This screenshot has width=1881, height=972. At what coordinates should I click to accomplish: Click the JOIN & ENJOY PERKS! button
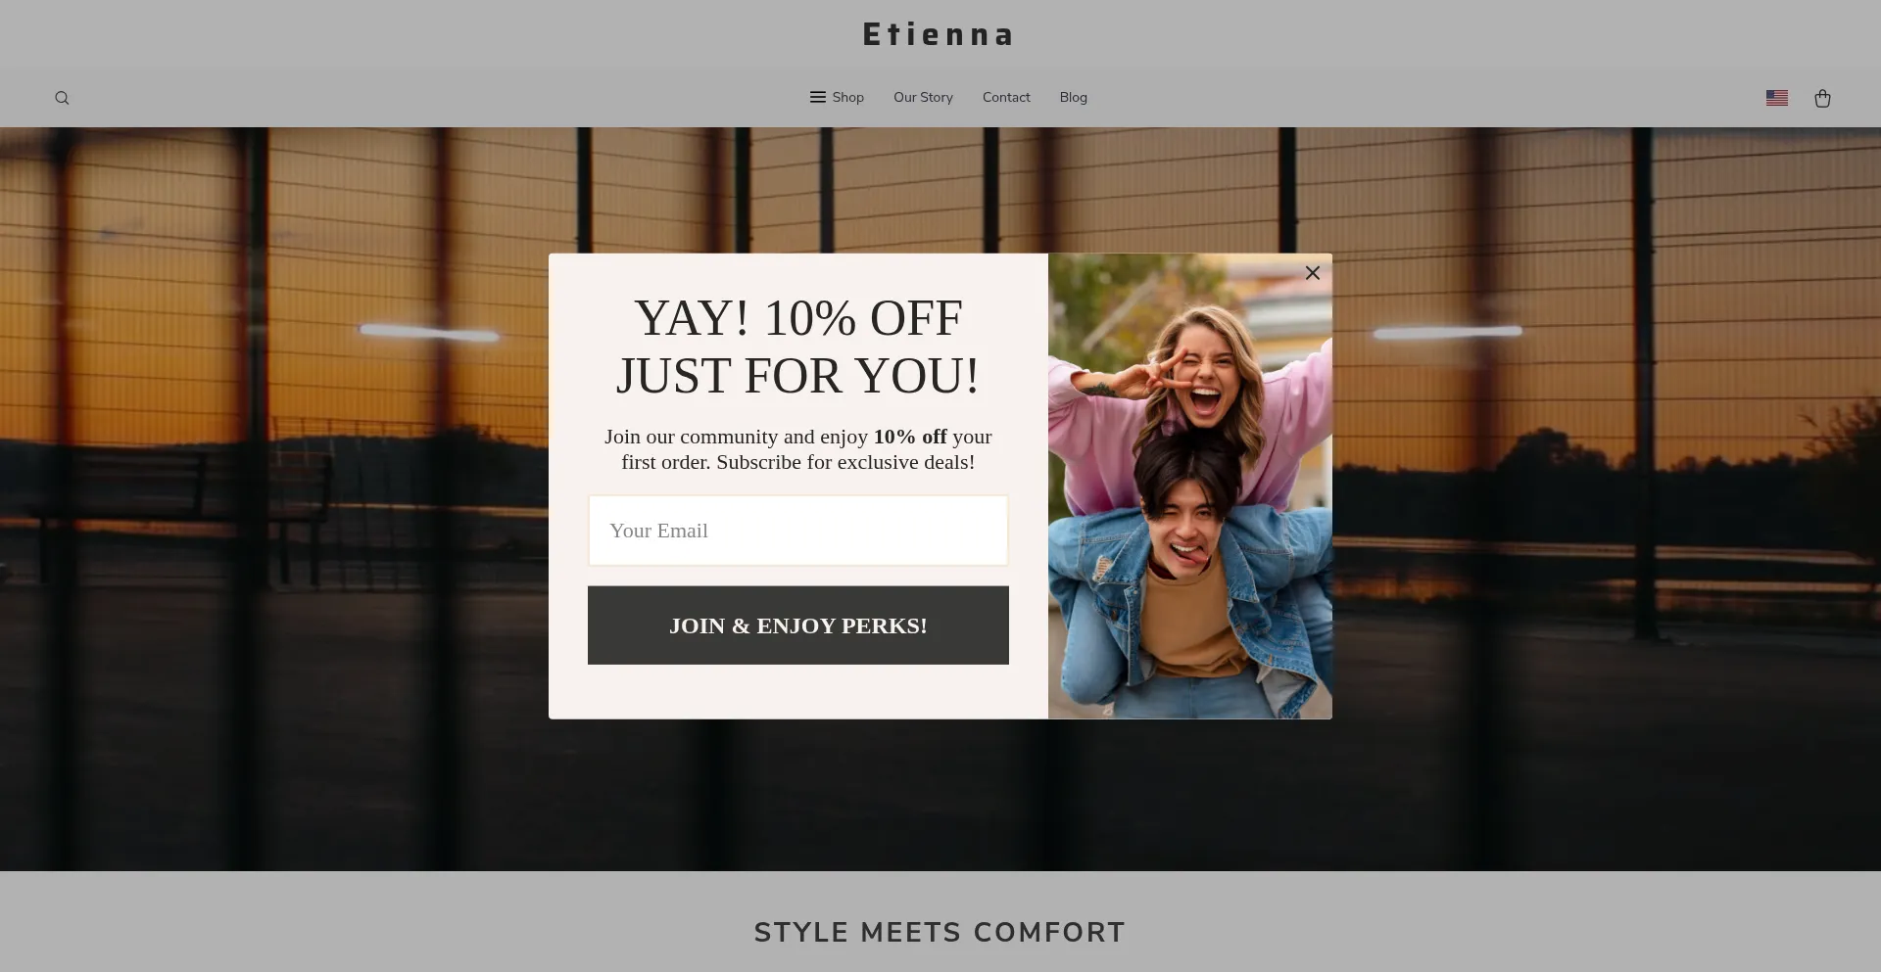click(x=797, y=625)
